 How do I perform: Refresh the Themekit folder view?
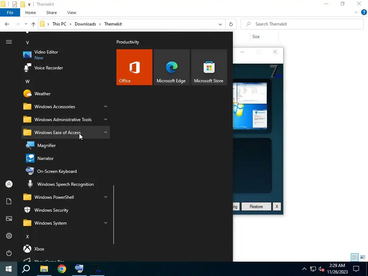(x=231, y=24)
